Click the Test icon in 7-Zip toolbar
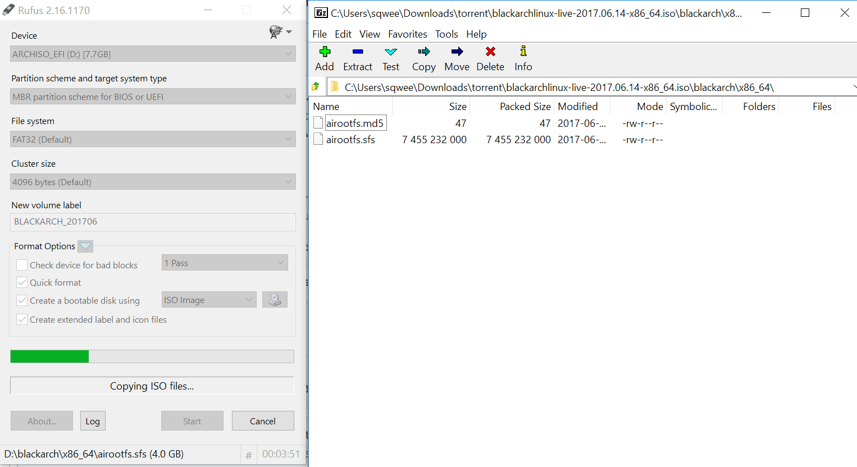Image resolution: width=857 pixels, height=467 pixels. 391,52
